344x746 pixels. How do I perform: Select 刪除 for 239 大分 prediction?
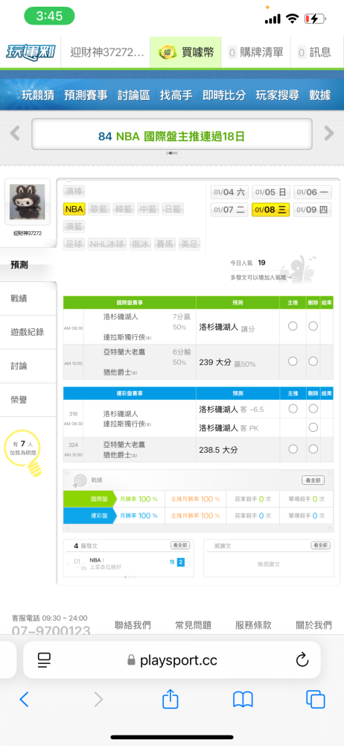click(313, 361)
